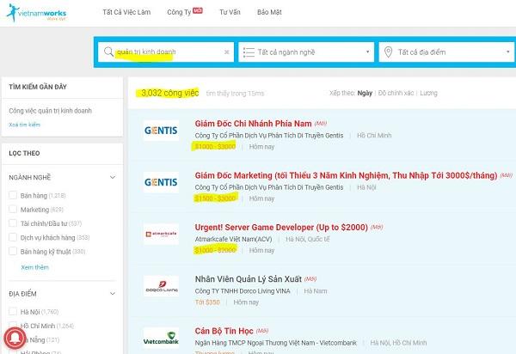Image resolution: width=516 pixels, height=354 pixels.
Task: Click the red notification bell
Action: pyautogui.click(x=15, y=339)
